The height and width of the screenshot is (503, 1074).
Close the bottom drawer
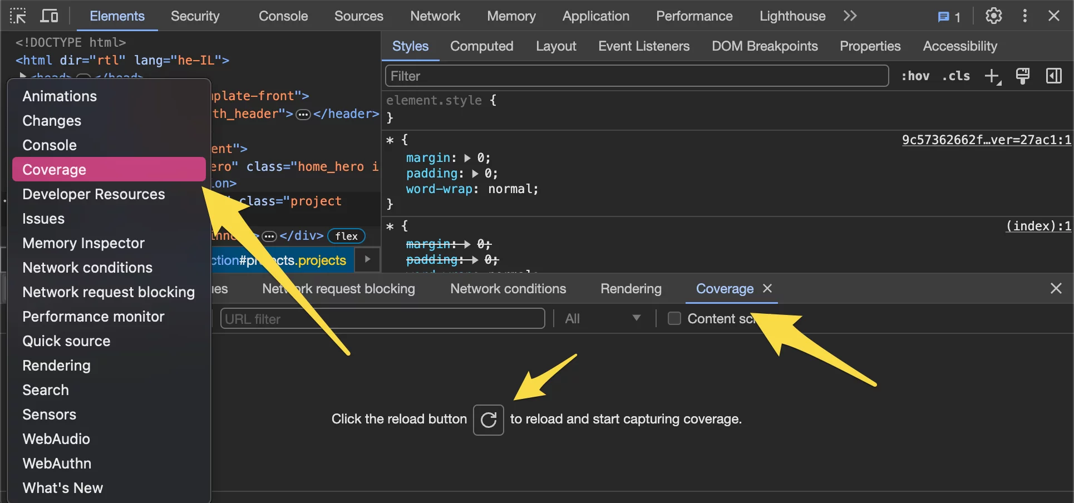pyautogui.click(x=1056, y=288)
